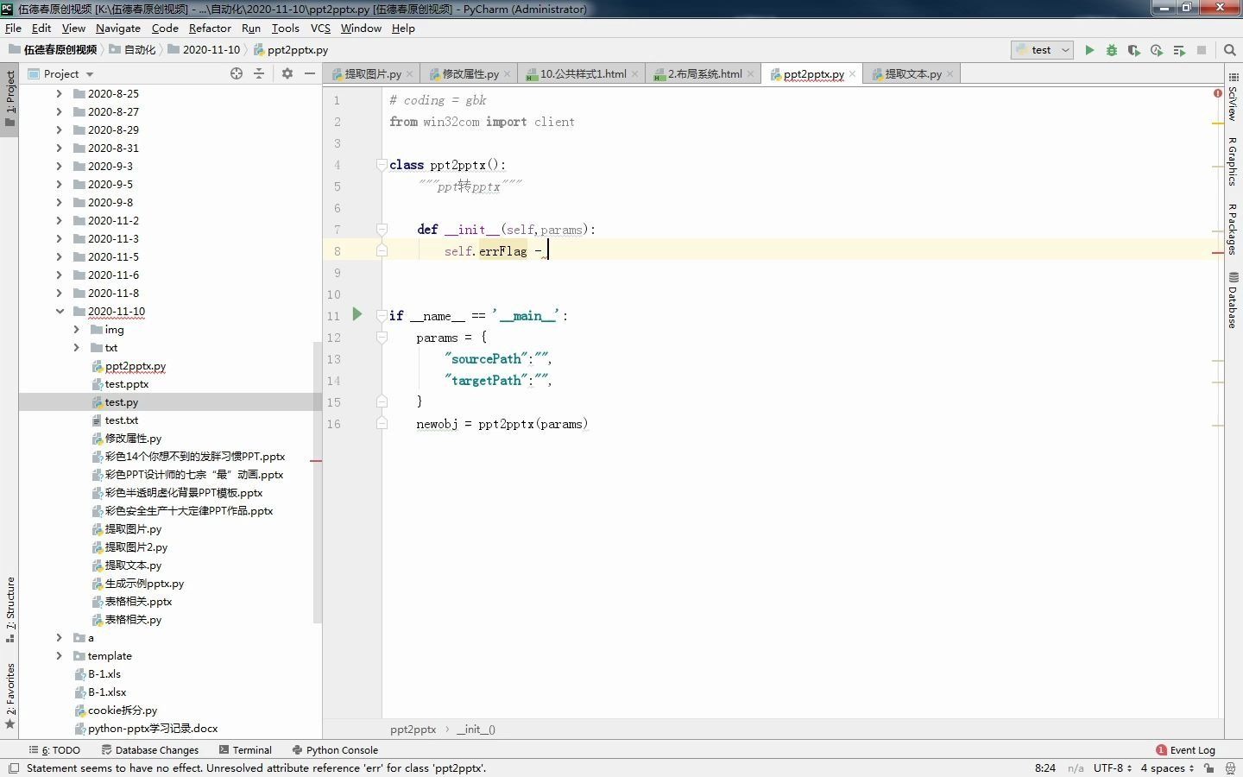Fold the __init__ method at line 7
Viewport: 1243px width, 777px height.
tap(382, 229)
